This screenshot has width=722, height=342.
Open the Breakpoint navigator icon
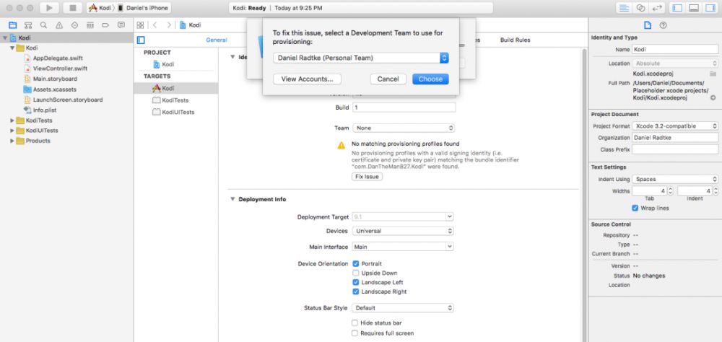pyautogui.click(x=105, y=25)
